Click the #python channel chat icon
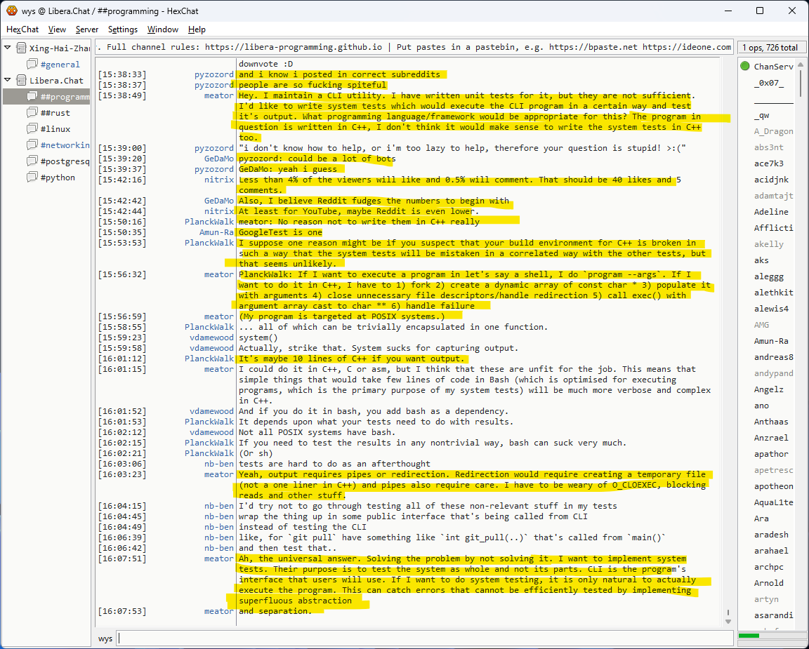This screenshot has height=649, width=809. 32,178
